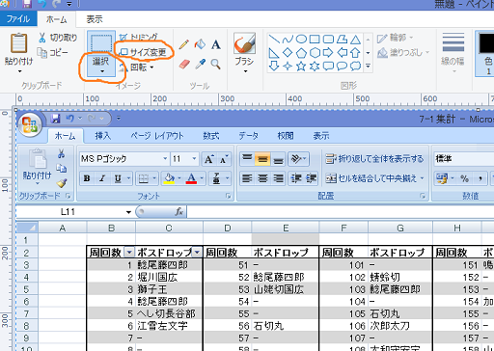Choose the Fill with color bucket tool

pyautogui.click(x=200, y=44)
